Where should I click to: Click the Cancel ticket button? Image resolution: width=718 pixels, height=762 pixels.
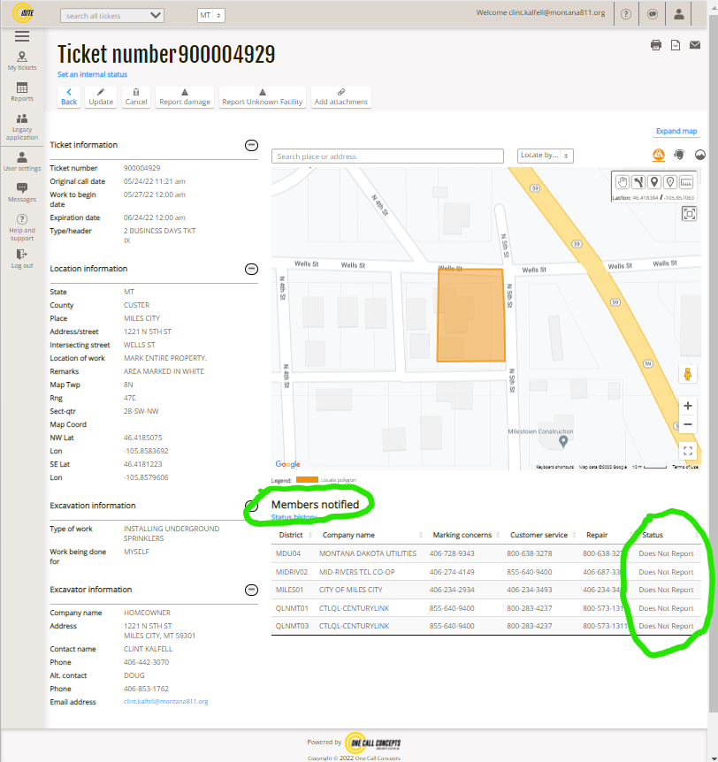(136, 97)
